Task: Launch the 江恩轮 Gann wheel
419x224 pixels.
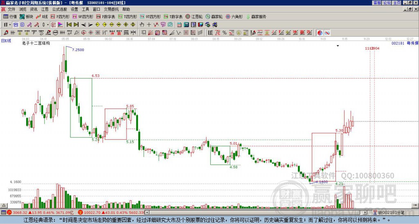Action: coord(194,16)
